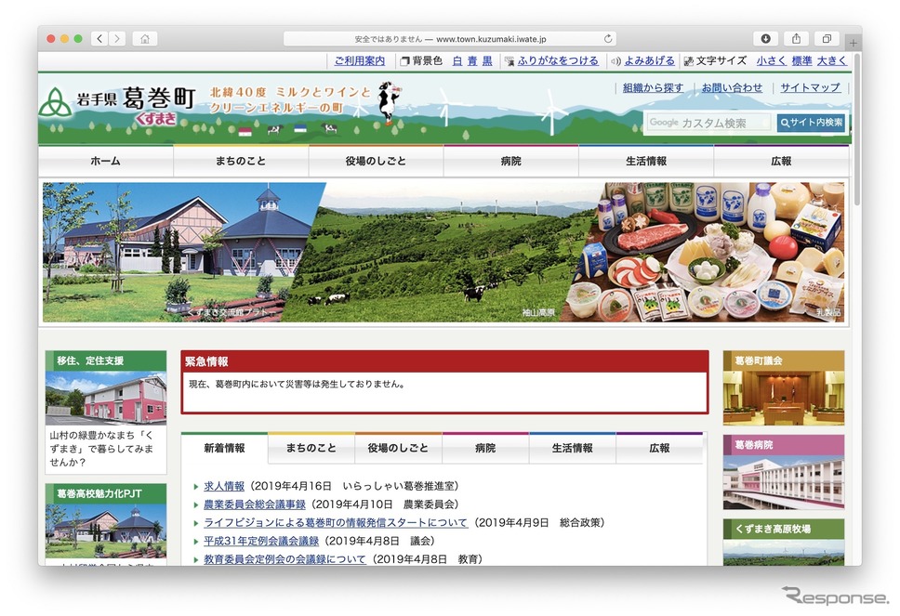Screen dimensions: 900x616
Task: Open ライフビジョンによる葛巻町の情報発信スタートについて link
Action: [x=336, y=523]
